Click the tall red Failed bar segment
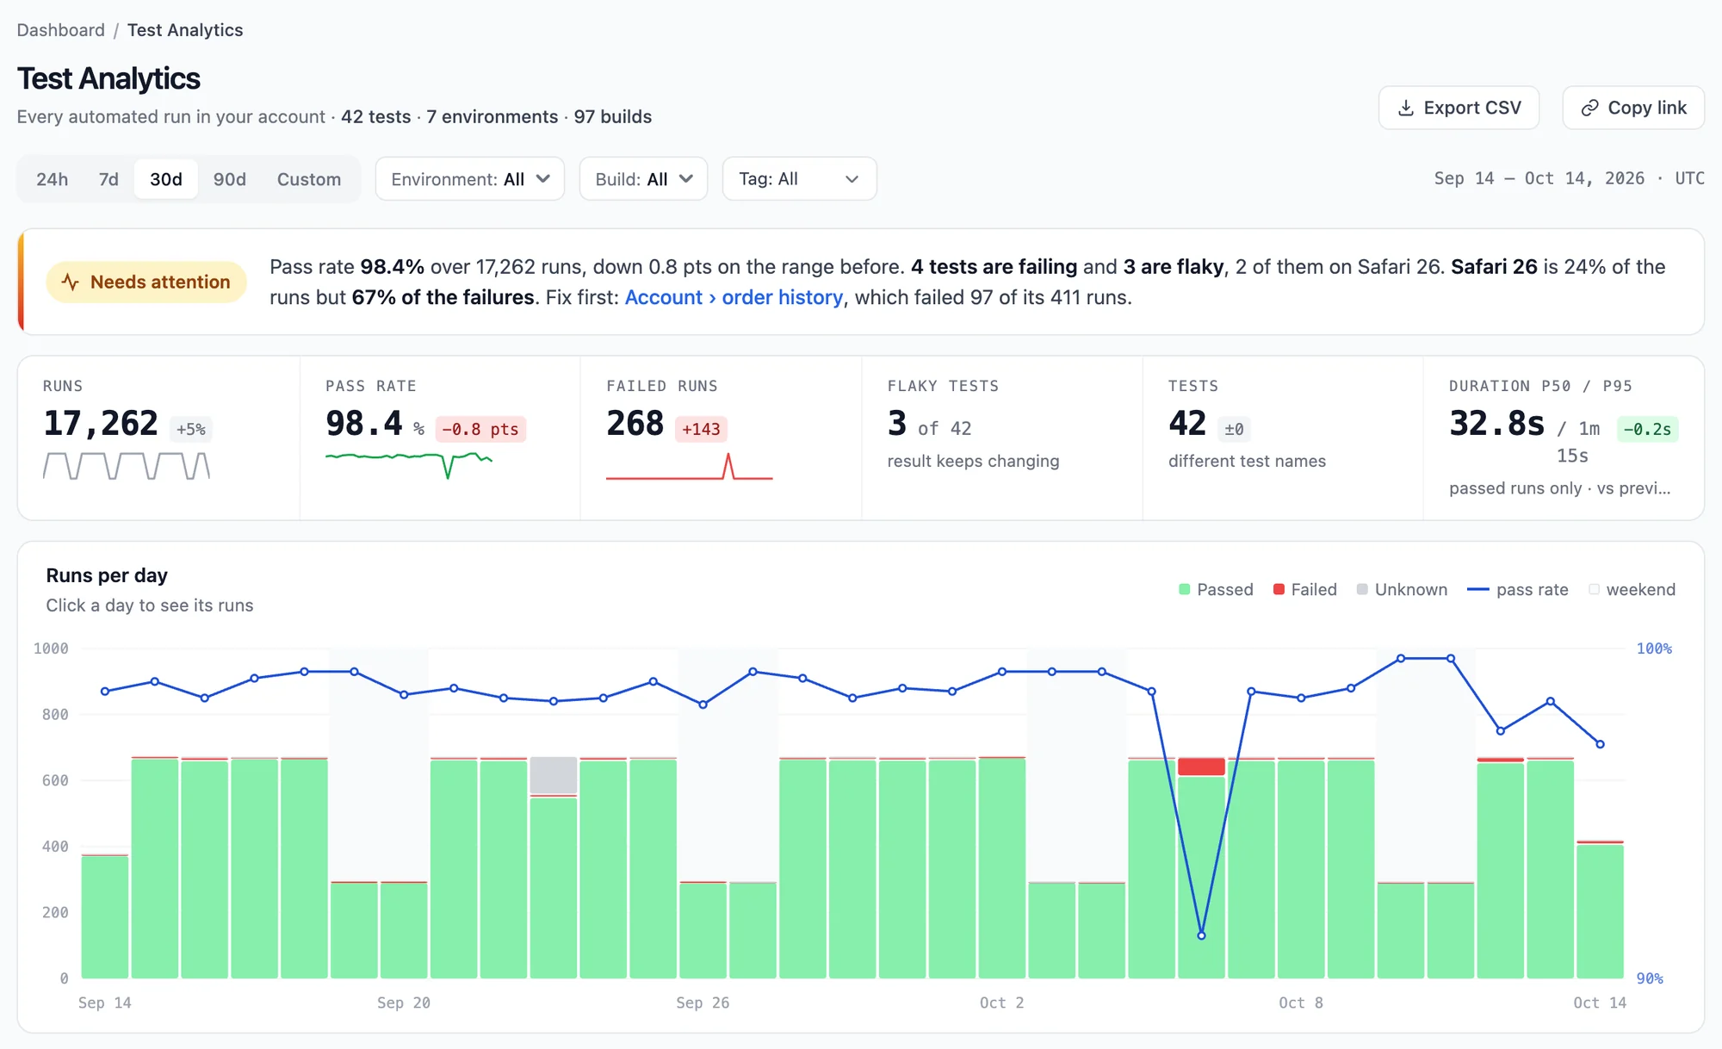Viewport: 1722px width, 1049px height. pyautogui.click(x=1201, y=767)
